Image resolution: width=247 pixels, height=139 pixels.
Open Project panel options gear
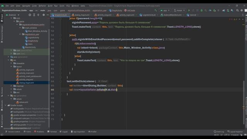point(44,15)
